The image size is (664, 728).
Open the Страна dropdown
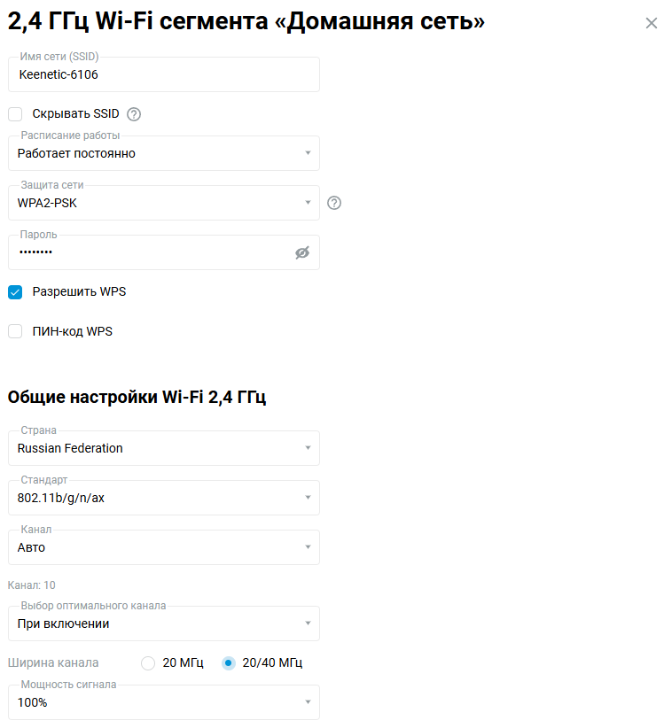tap(164, 448)
